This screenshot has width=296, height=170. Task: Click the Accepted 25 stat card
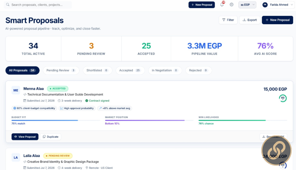coord(146,48)
